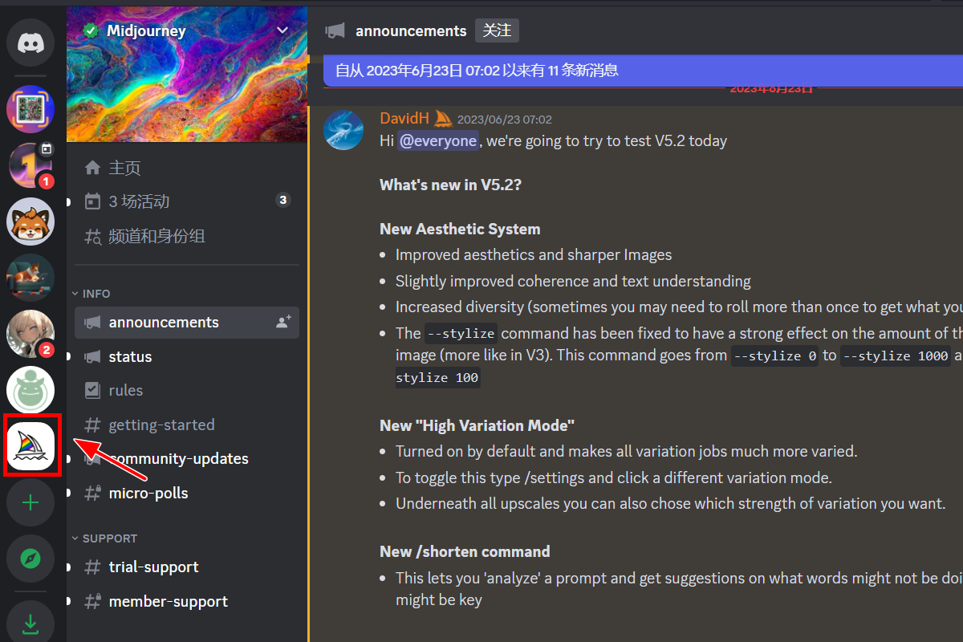Open the status channel
Viewport: 963px width, 642px height.
[187, 356]
